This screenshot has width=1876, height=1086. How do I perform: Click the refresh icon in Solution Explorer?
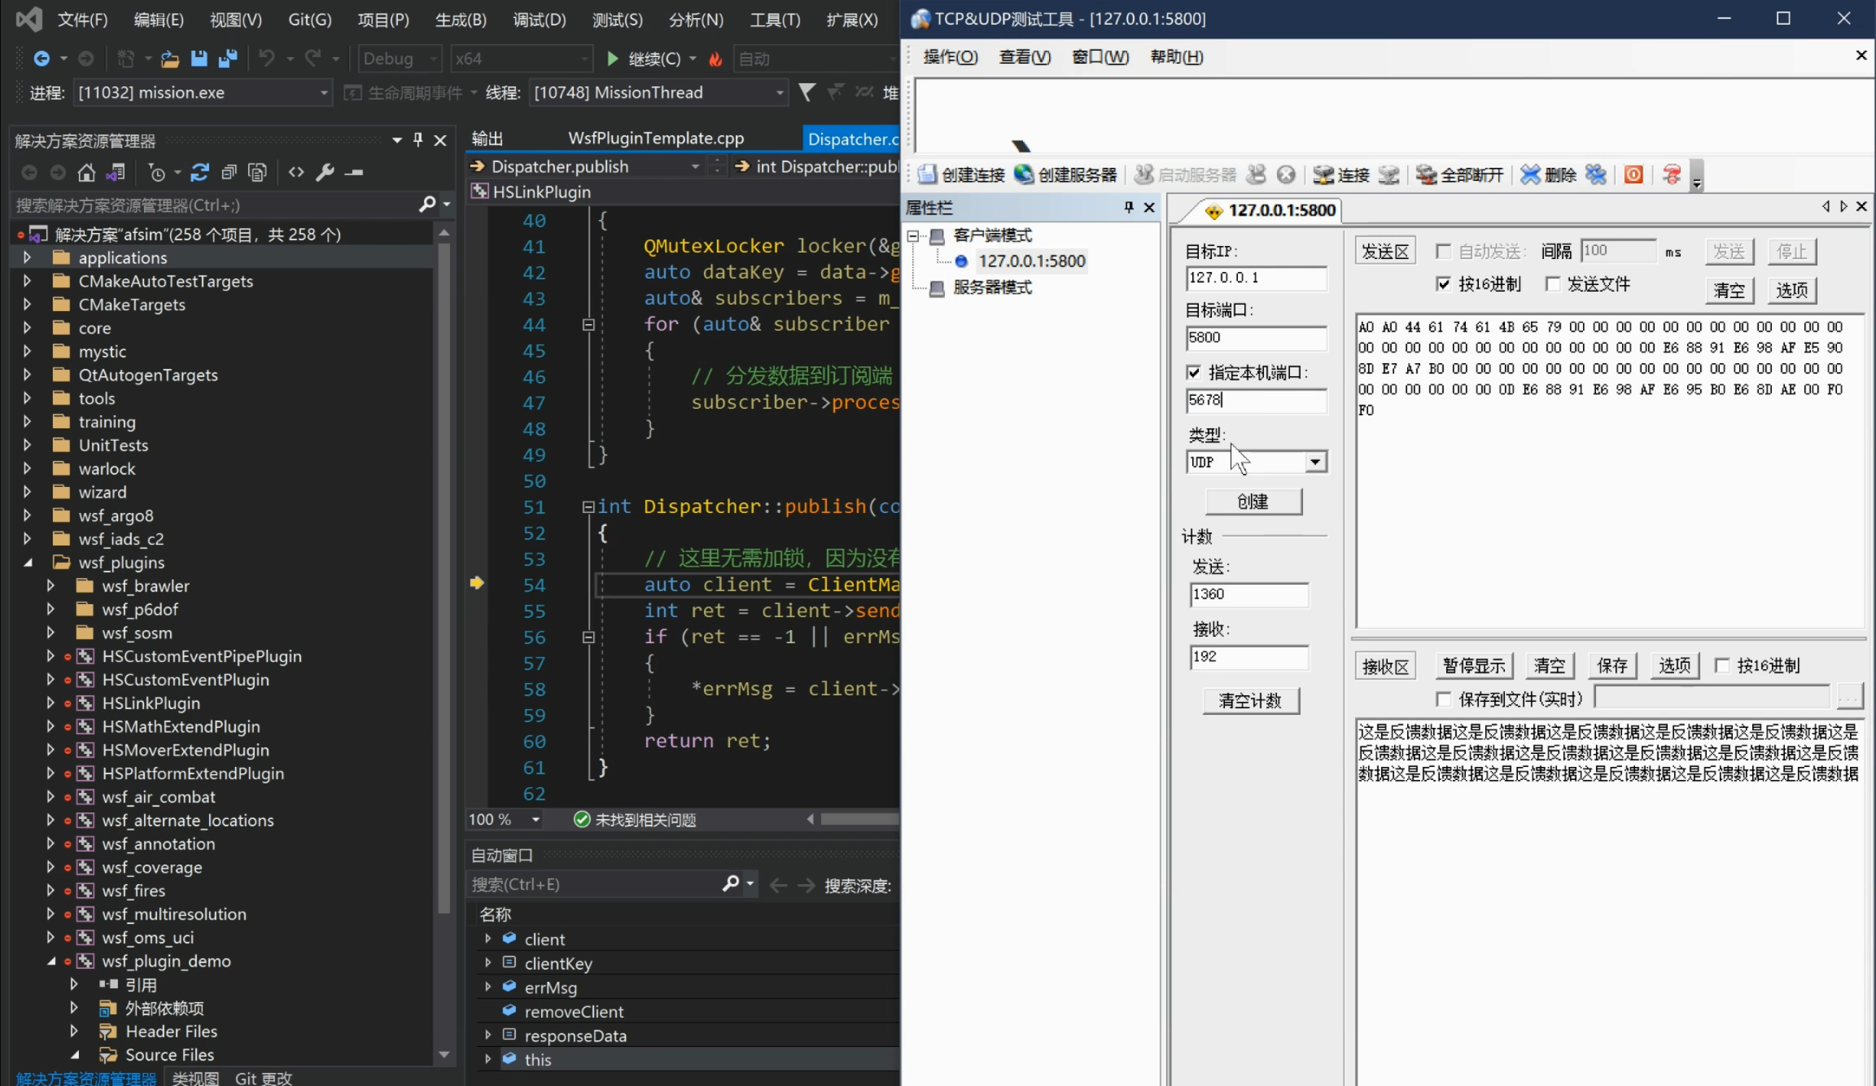point(200,172)
